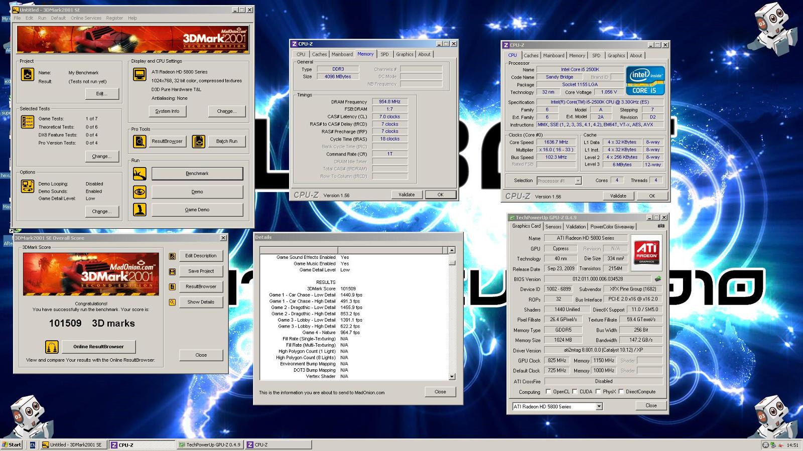Click the Edit Description button
Viewport: 803px width, 451px height.
click(201, 256)
